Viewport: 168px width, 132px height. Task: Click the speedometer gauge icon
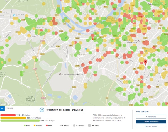click(x=42, y=110)
